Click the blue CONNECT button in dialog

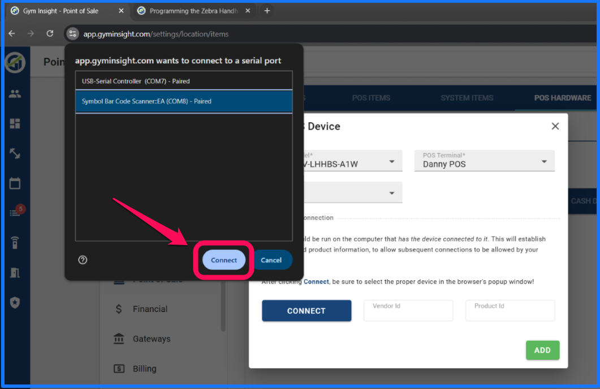click(x=307, y=311)
